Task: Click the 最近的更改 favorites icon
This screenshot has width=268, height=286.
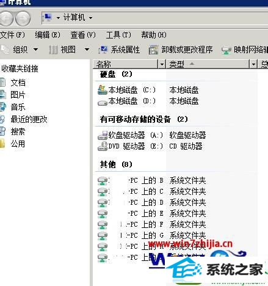Action: point(2,119)
